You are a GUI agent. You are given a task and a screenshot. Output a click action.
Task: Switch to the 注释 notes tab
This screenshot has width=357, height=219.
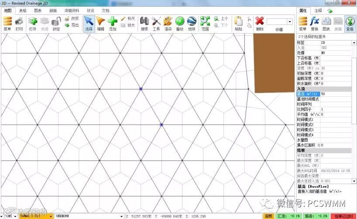click(318, 10)
